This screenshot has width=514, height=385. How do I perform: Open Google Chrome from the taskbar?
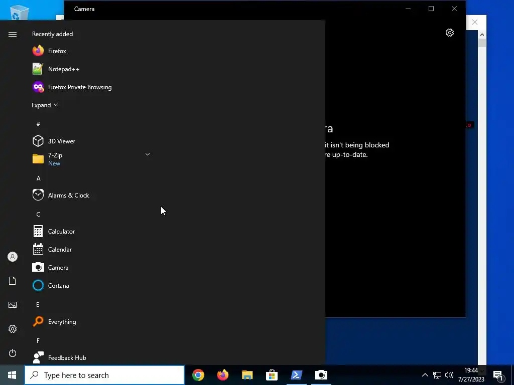tap(198, 375)
